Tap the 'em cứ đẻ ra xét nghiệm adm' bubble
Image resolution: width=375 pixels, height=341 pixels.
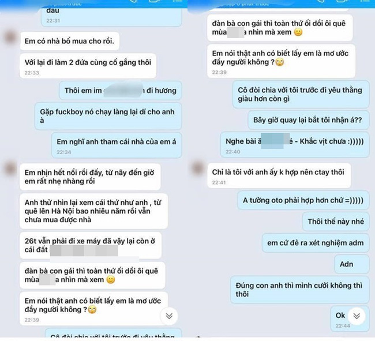click(316, 243)
